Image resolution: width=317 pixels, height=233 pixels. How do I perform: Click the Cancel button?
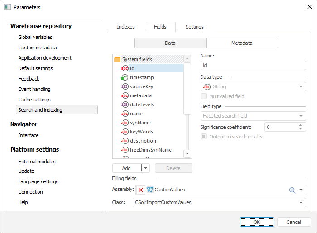pyautogui.click(x=294, y=222)
